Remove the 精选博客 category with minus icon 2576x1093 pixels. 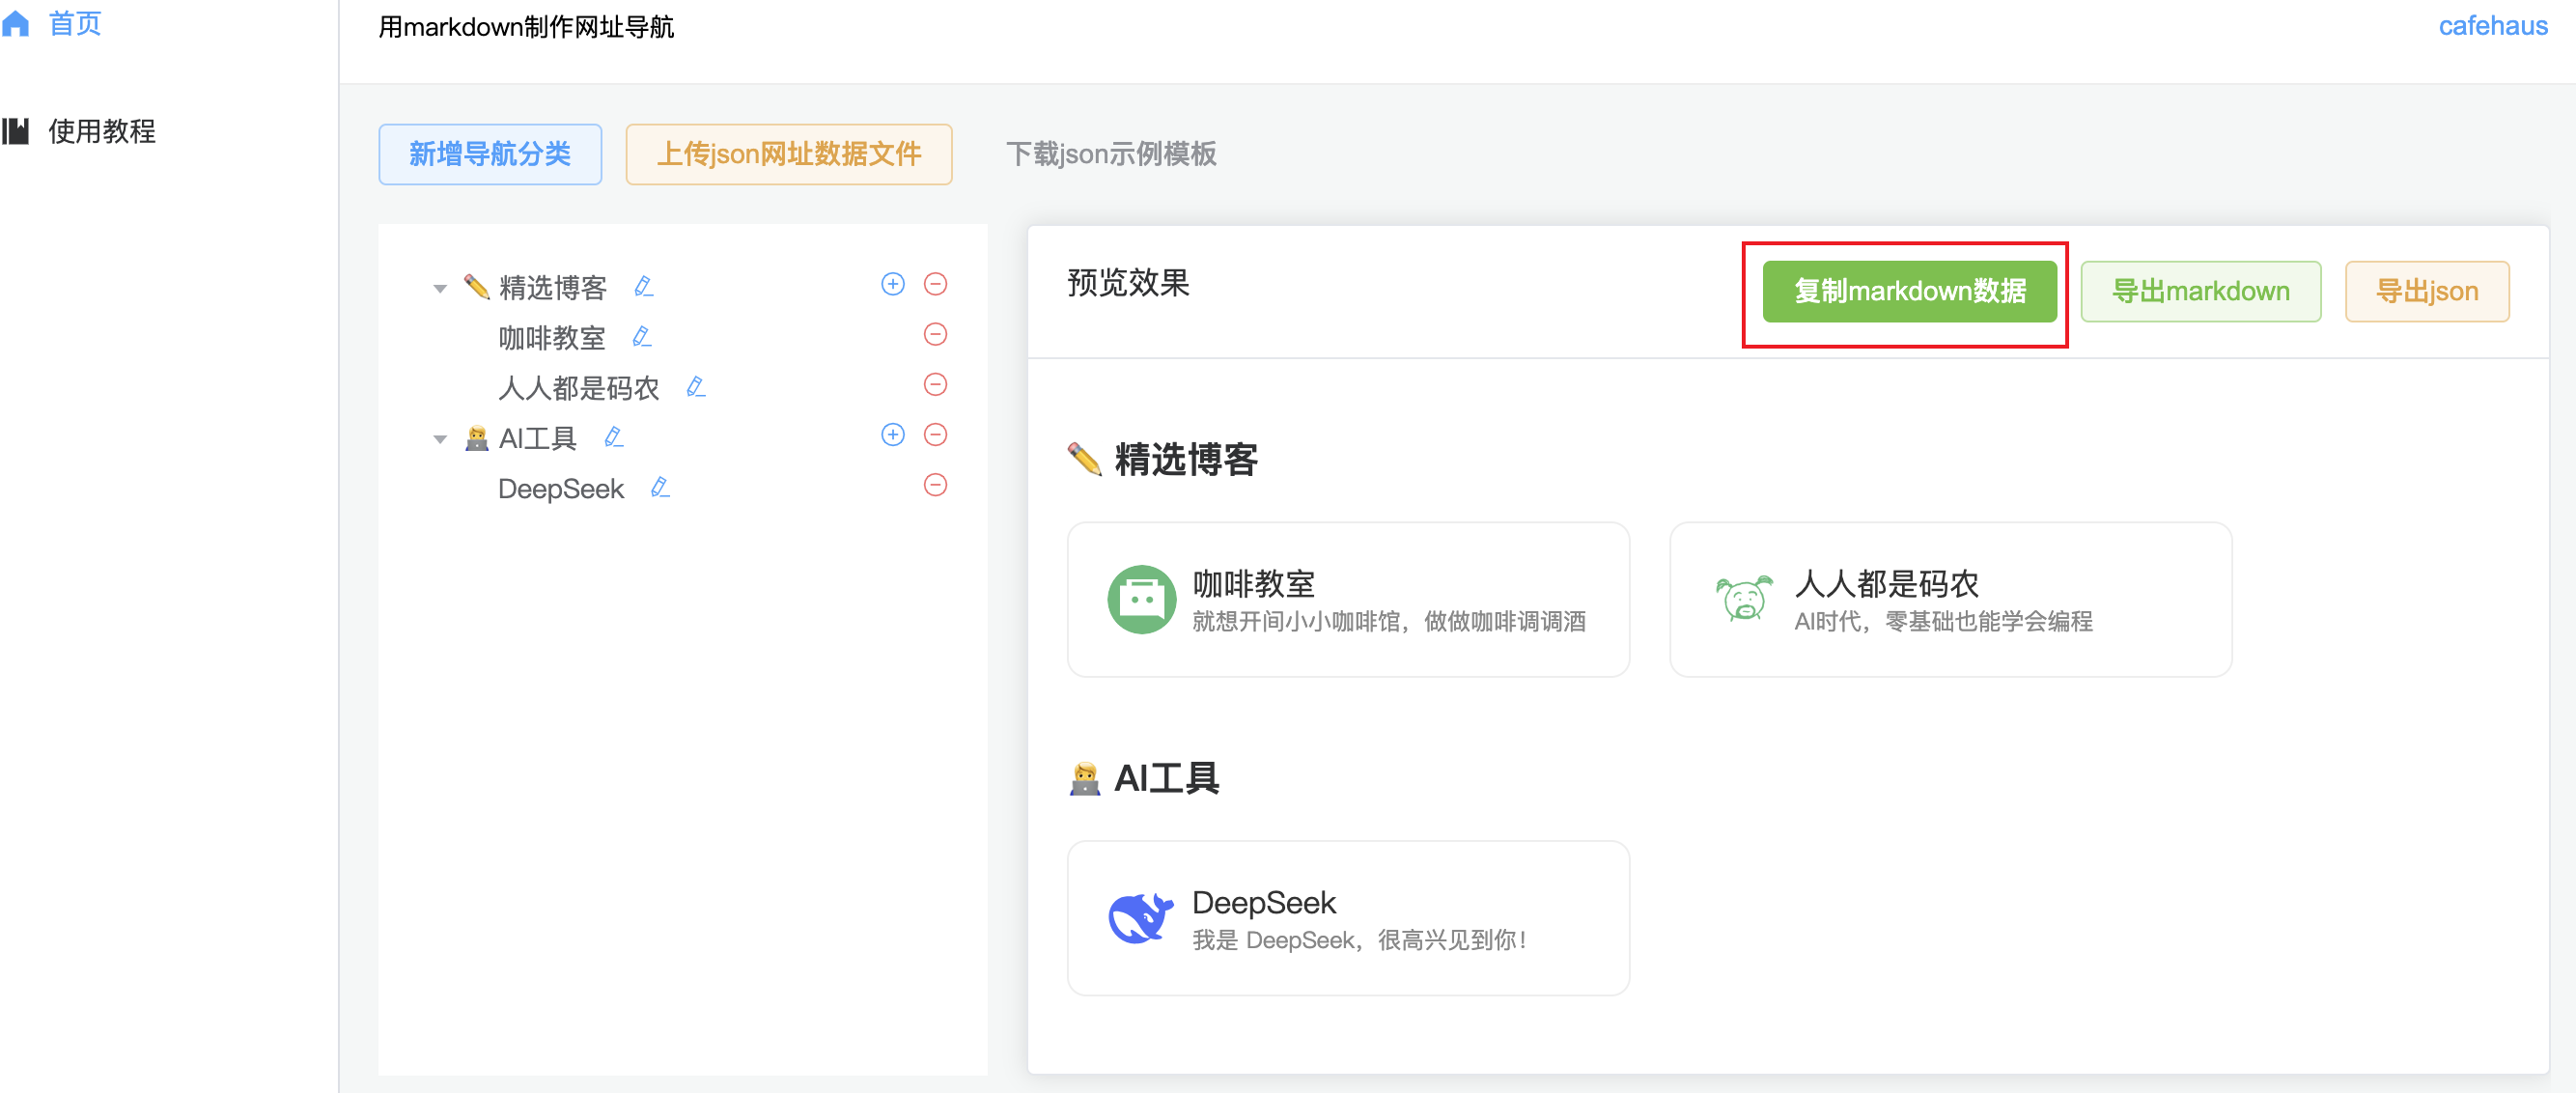point(935,284)
